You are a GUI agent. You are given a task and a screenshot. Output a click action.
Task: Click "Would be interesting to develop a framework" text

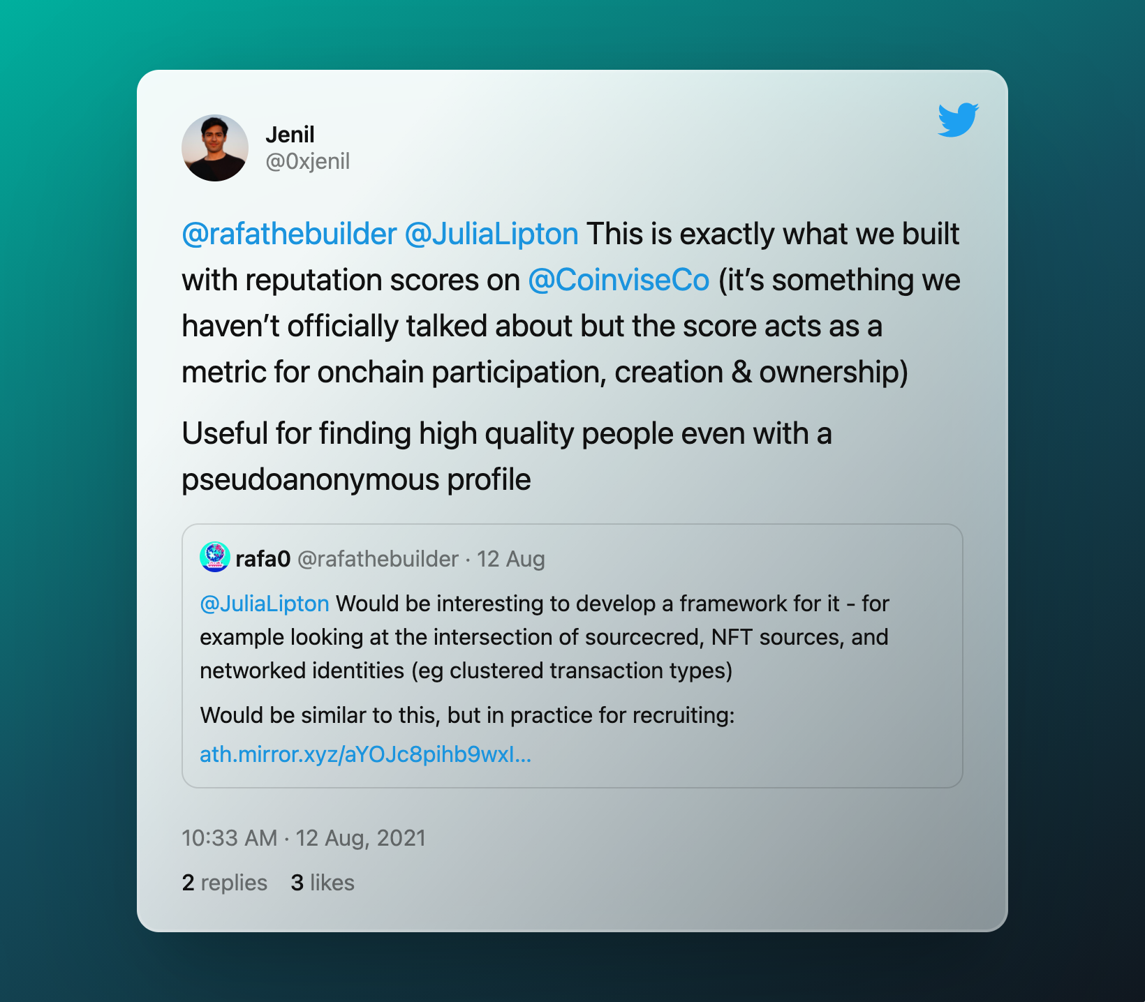pos(586,604)
